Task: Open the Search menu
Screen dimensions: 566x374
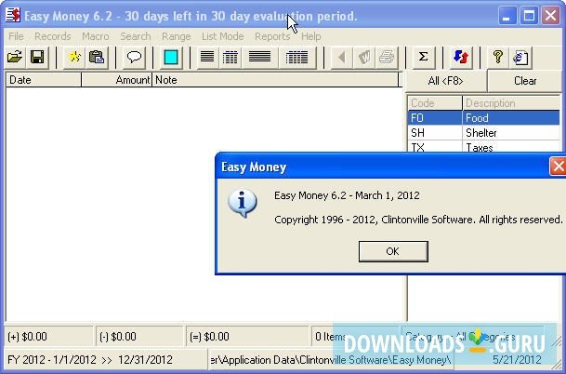Action: pos(136,36)
